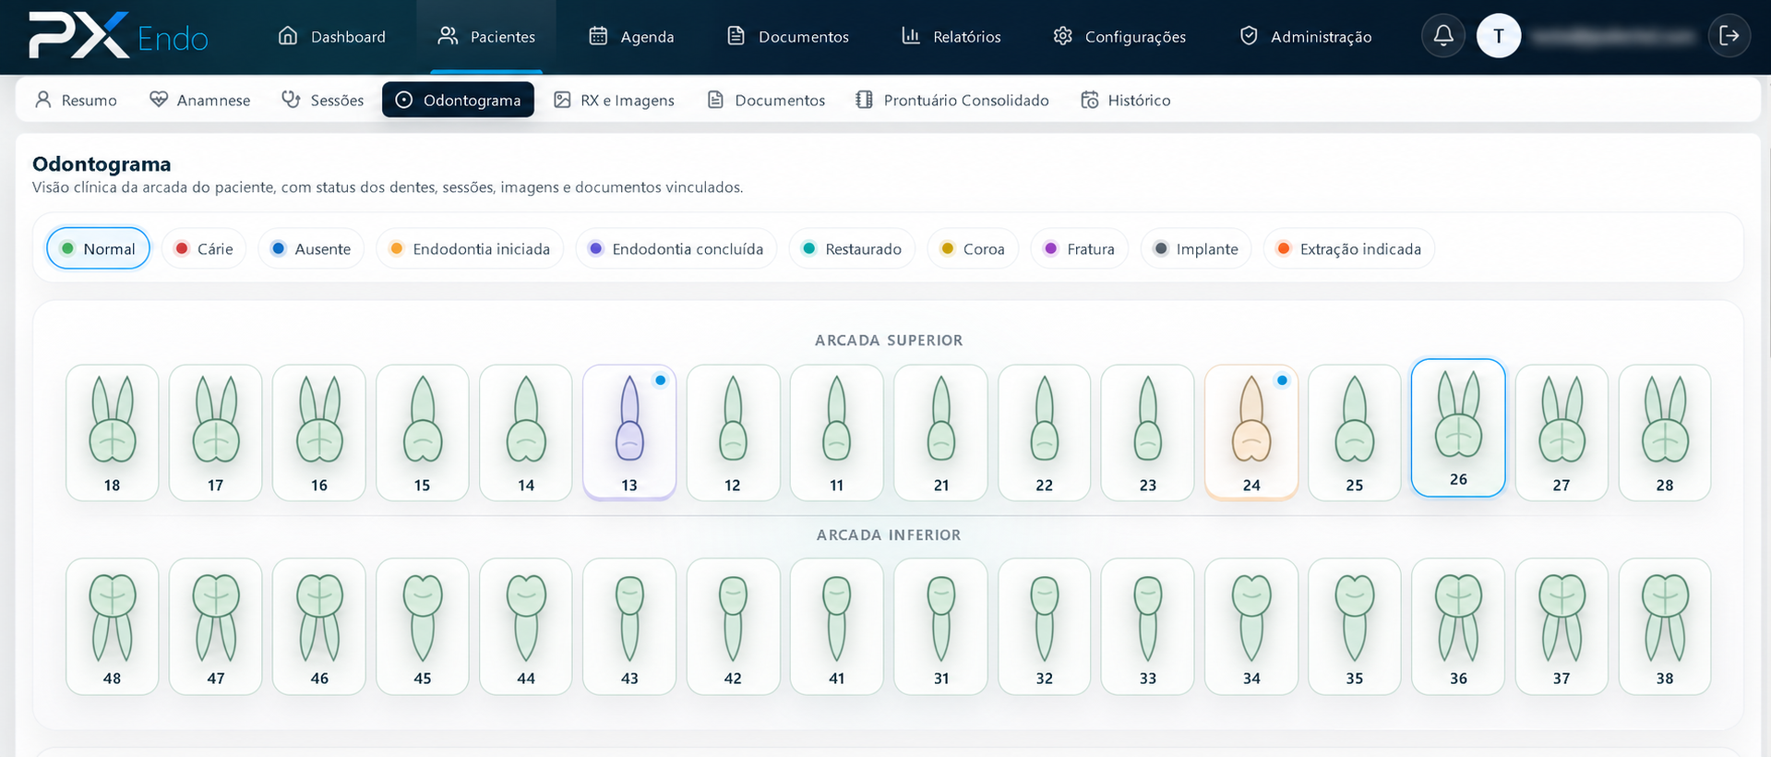Select tooth 22 in the upper arch
This screenshot has height=757, width=1771.
tap(1044, 433)
